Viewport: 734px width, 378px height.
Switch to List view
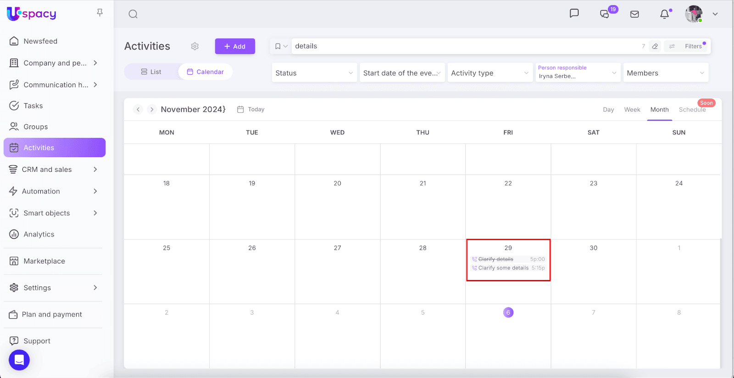pyautogui.click(x=151, y=72)
